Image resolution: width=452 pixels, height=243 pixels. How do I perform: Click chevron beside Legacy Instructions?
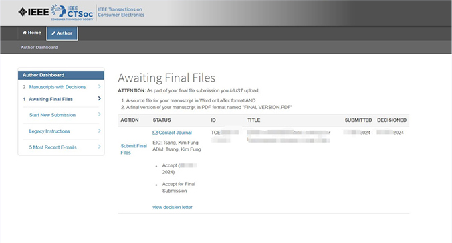tap(99, 131)
